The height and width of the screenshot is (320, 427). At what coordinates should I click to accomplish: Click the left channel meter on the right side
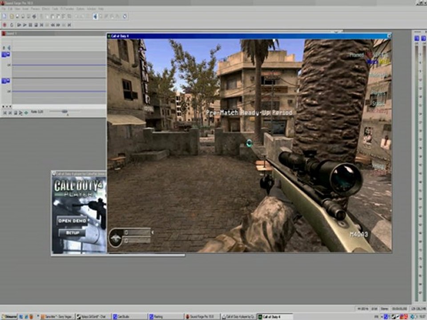point(417,173)
